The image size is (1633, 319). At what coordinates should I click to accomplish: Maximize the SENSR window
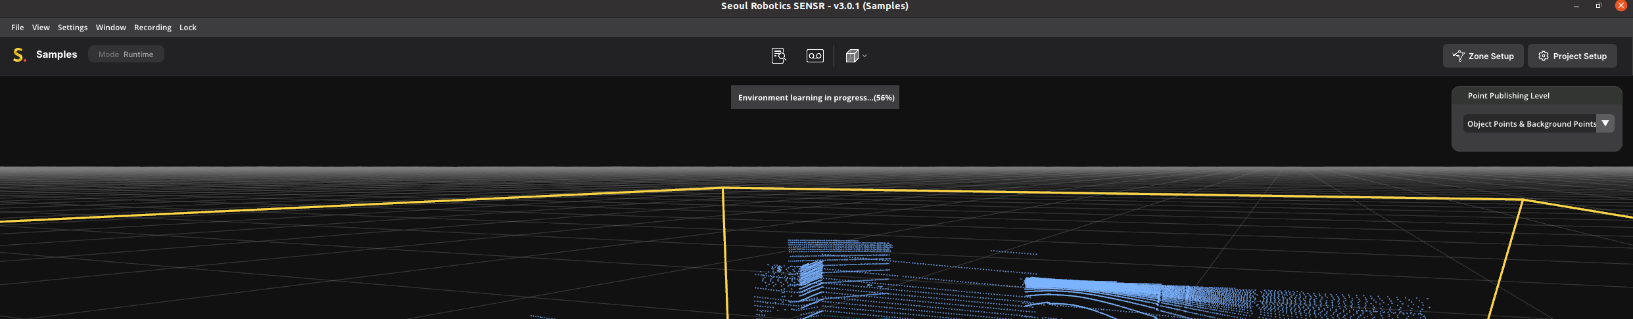1598,6
